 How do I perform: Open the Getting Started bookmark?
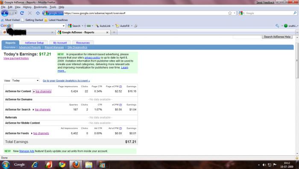click(x=32, y=20)
